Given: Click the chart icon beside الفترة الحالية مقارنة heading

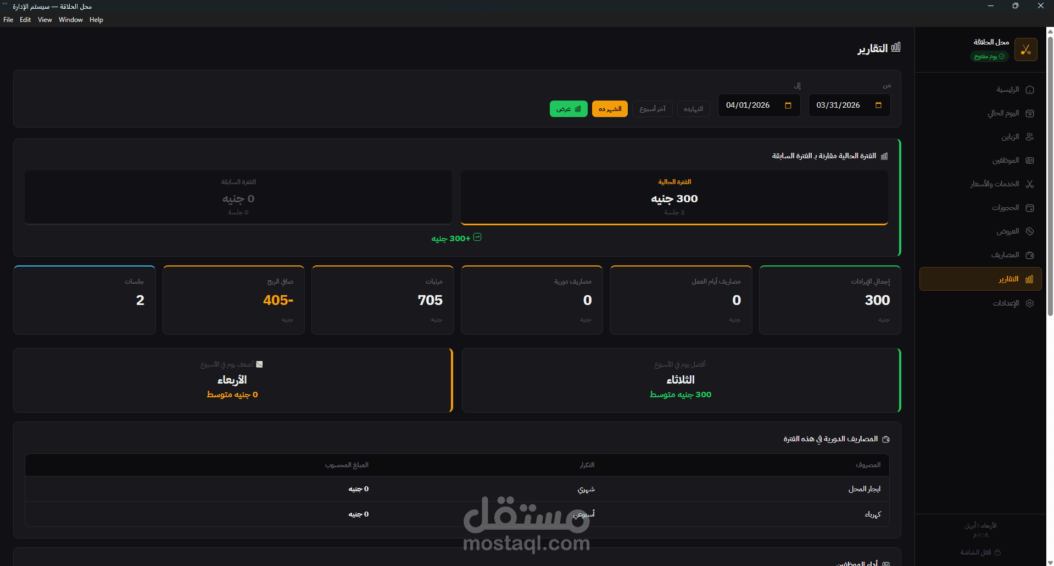Looking at the screenshot, I should (x=884, y=156).
